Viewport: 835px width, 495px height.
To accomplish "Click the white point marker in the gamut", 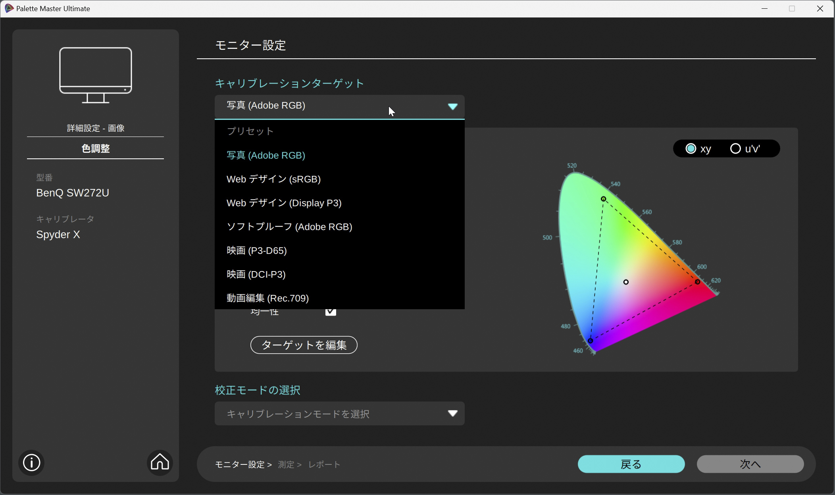I will (x=626, y=282).
